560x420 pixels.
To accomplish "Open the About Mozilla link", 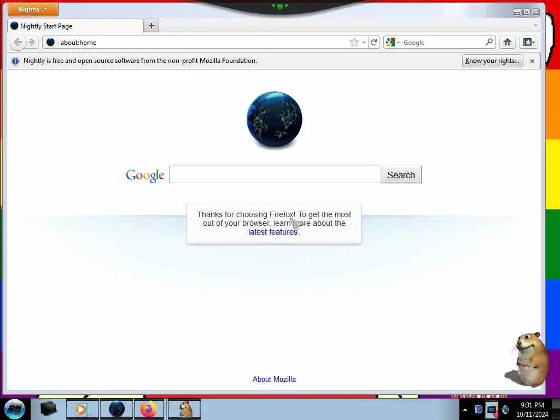I will click(274, 380).
